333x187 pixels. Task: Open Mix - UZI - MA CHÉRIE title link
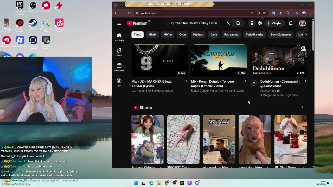tap(151, 84)
